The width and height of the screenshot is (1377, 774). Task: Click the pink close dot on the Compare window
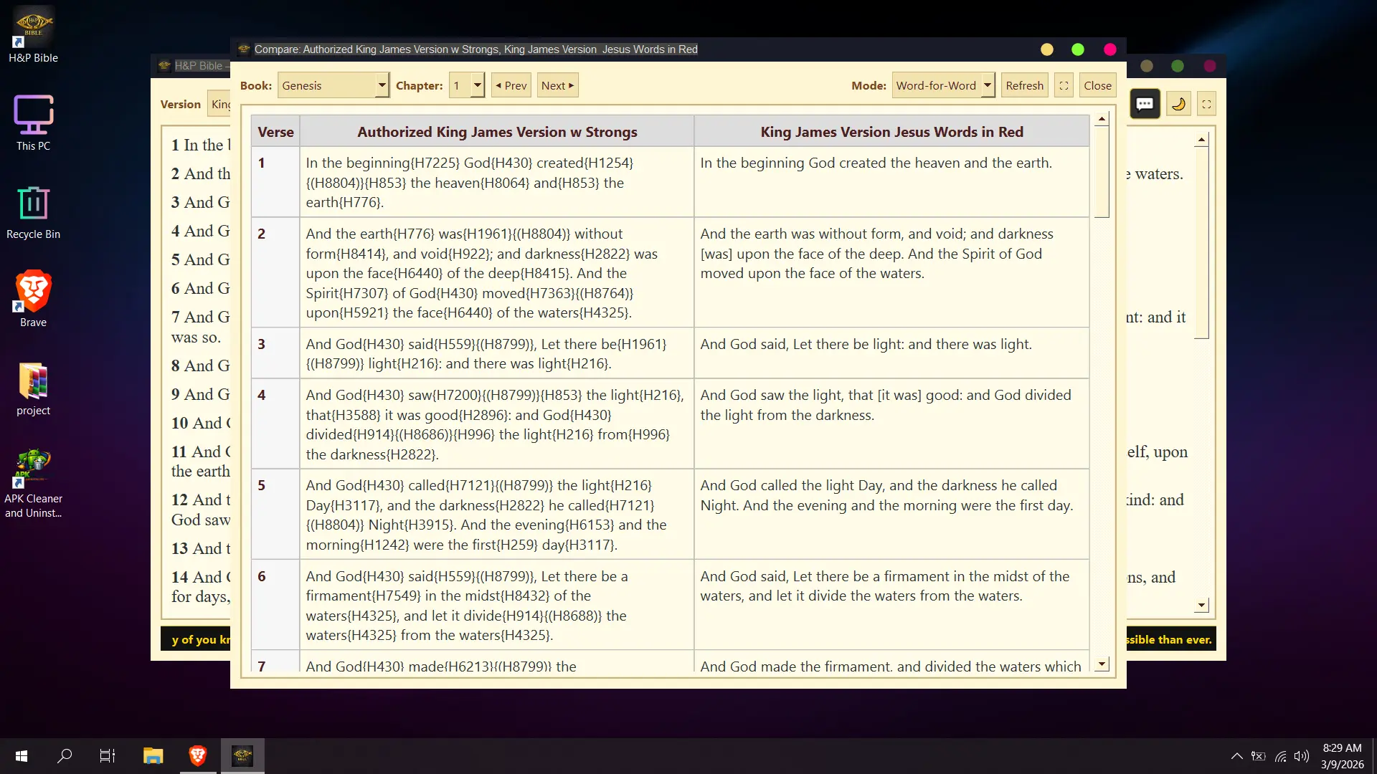click(1110, 49)
